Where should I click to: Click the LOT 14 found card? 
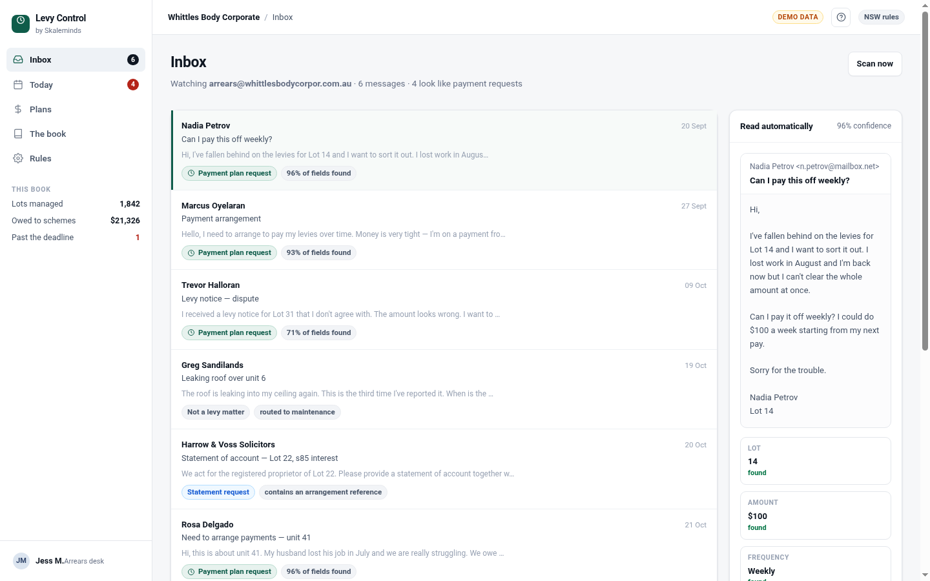[816, 461]
